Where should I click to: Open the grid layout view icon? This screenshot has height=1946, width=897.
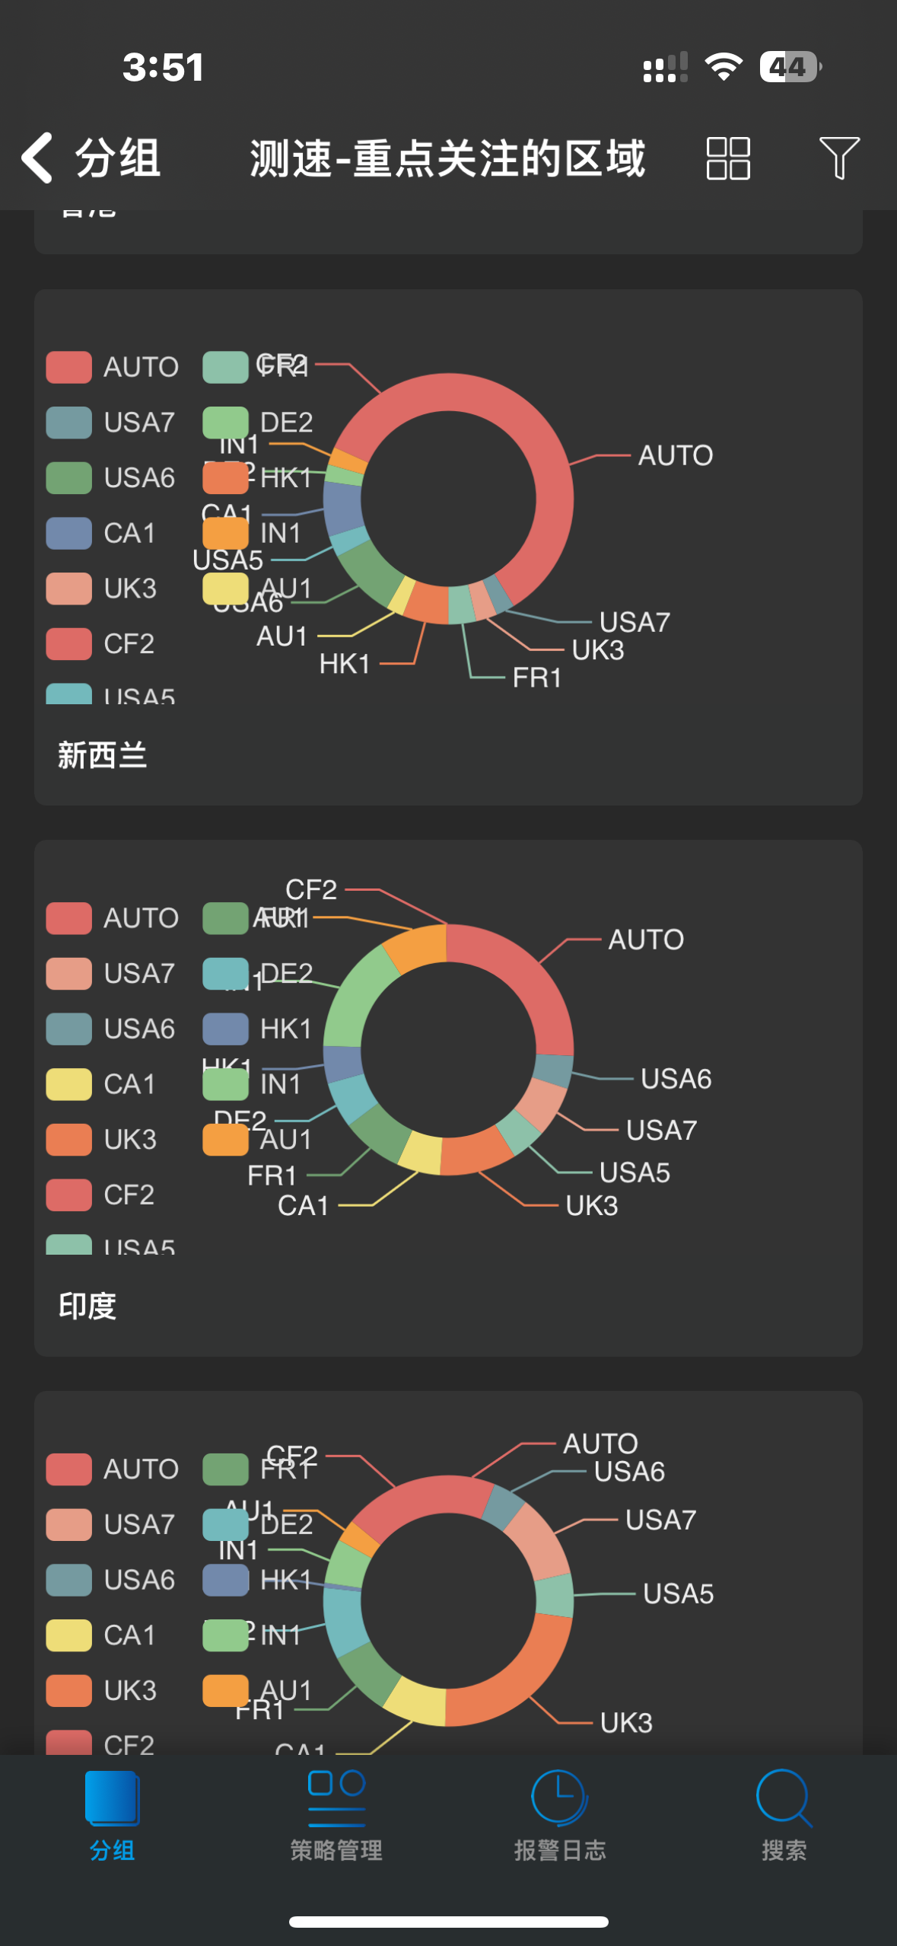(728, 158)
